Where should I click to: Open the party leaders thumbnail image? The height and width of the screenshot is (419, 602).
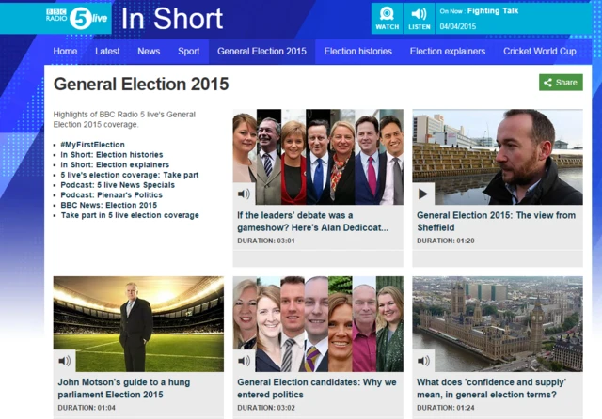(318, 157)
